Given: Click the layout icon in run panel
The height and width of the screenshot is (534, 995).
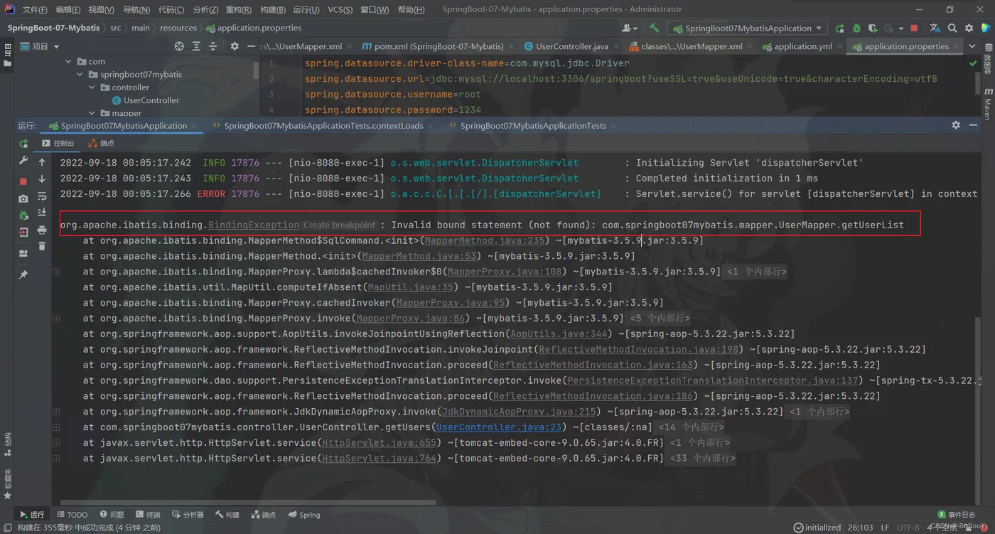Looking at the screenshot, I should (x=23, y=253).
